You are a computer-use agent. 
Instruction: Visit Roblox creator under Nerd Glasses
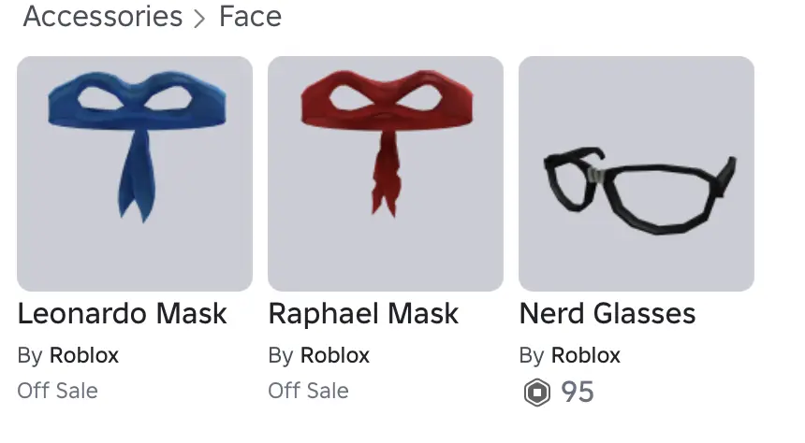pos(586,355)
